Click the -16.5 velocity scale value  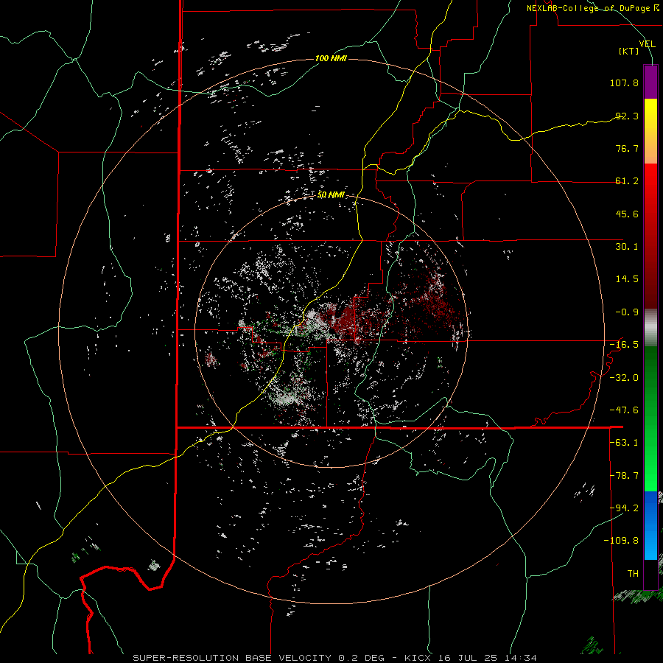click(x=624, y=345)
